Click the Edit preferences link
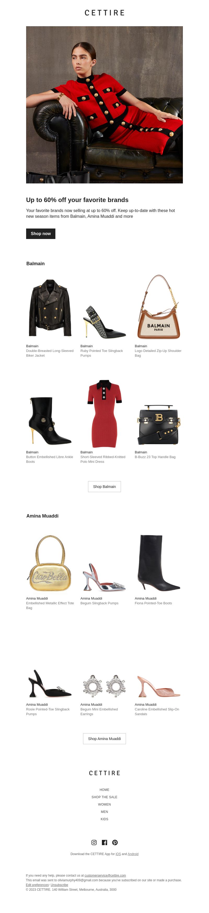209x913 pixels. pos(37,885)
